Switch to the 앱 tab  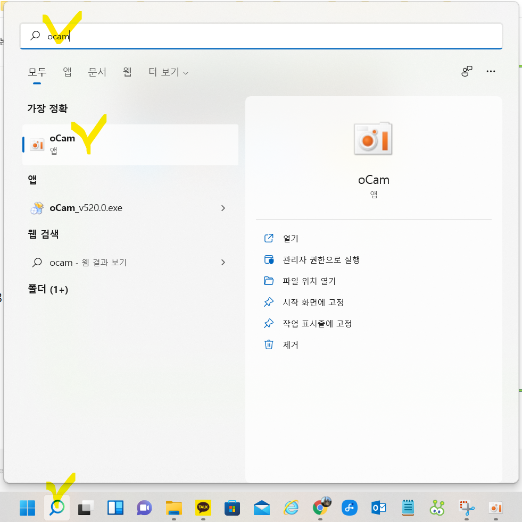click(67, 72)
